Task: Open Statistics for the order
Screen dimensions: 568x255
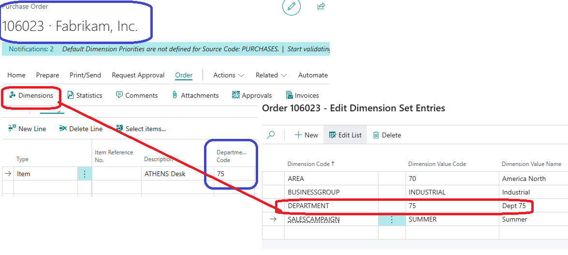Action: pyautogui.click(x=85, y=95)
